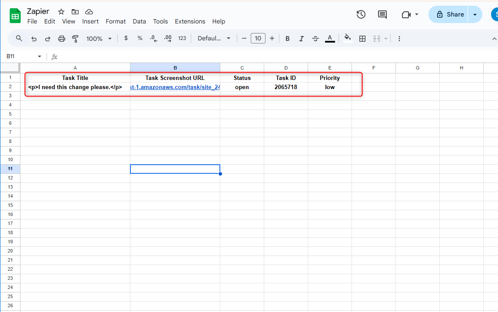498x312 pixels.
Task: Open the 100% zoom dropdown
Action: (99, 39)
